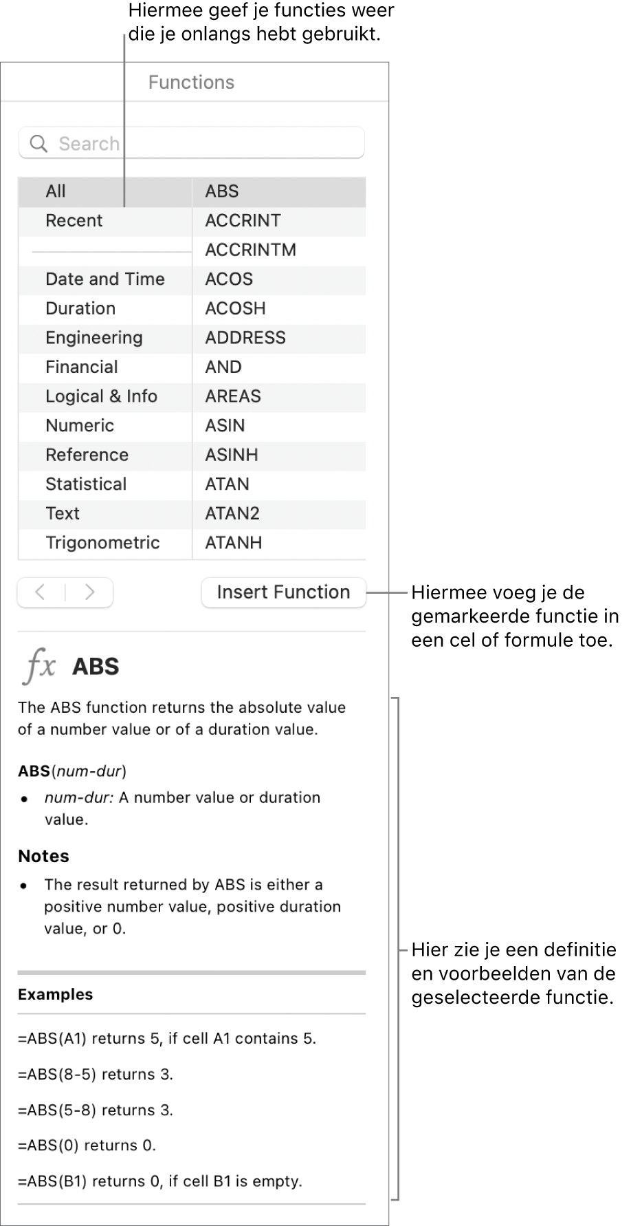The image size is (631, 1226).
Task: Click the back navigation arrow
Action: tap(41, 592)
